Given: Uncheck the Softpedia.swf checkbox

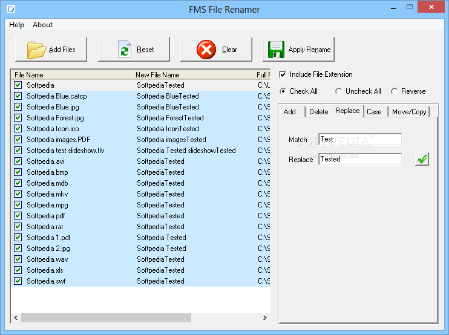Looking at the screenshot, I should pos(18,281).
